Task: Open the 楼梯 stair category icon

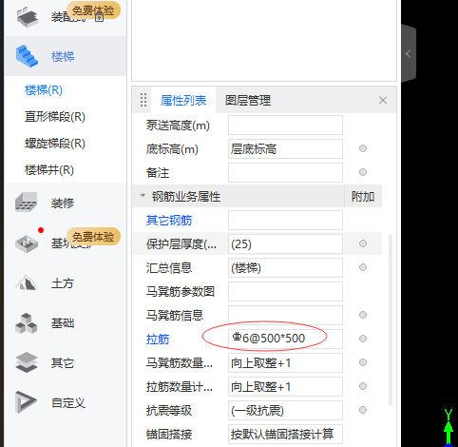Action: click(27, 56)
